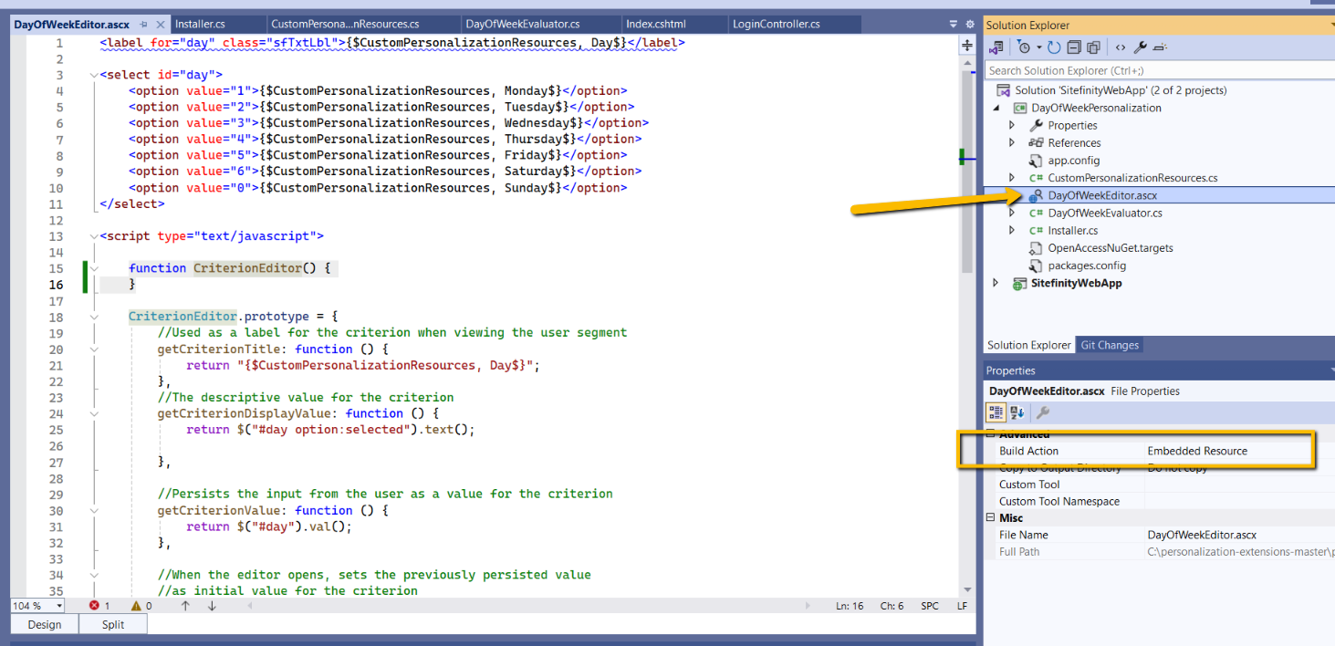Screen dimensions: 1335x646
Task: Click the Pending Changes Filter clock icon
Action: point(1024,47)
